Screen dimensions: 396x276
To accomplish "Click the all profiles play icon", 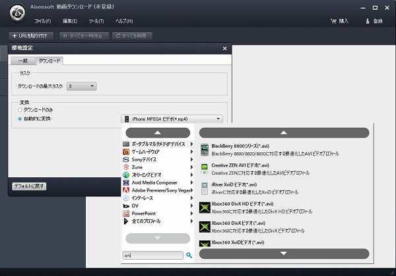I will 126,221.
